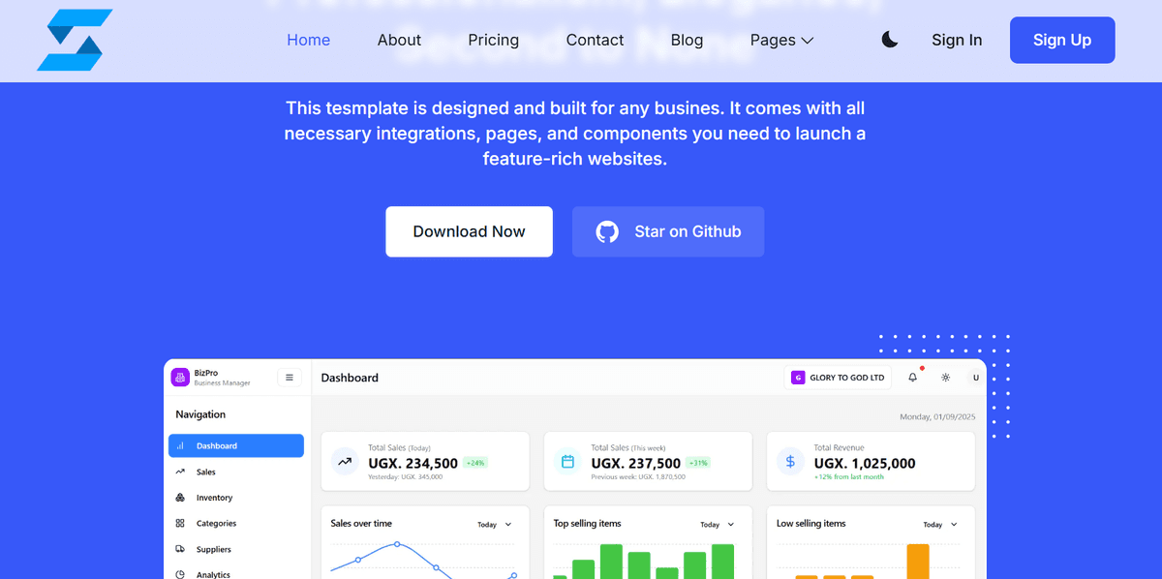Click the blue S logo icon
This screenshot has width=1162, height=579.
[x=75, y=41]
